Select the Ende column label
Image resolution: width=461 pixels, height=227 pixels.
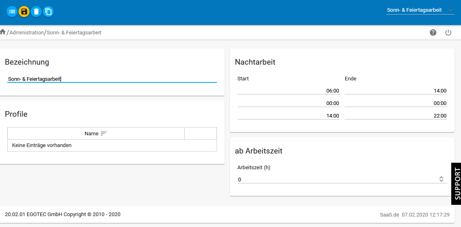[350, 78]
